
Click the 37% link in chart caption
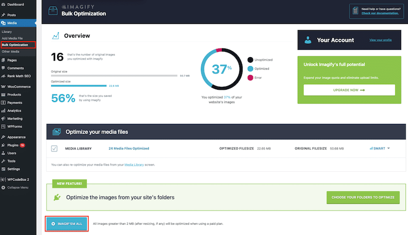tap(227, 97)
